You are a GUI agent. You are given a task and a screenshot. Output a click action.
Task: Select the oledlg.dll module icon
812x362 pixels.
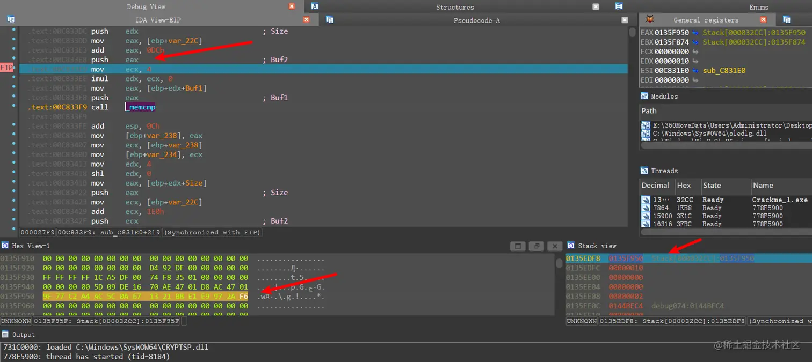pyautogui.click(x=646, y=134)
